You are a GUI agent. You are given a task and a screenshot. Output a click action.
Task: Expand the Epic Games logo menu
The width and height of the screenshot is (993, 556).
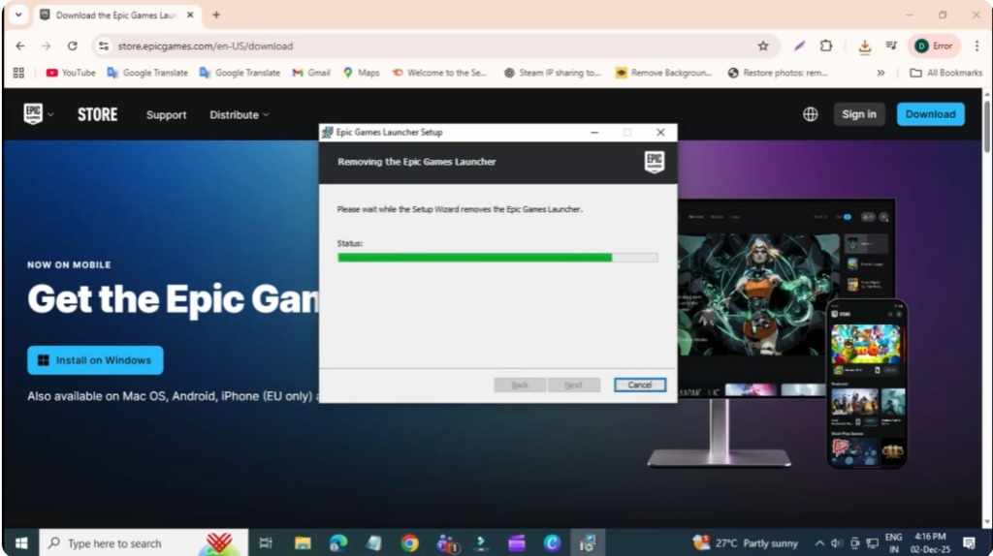[38, 114]
